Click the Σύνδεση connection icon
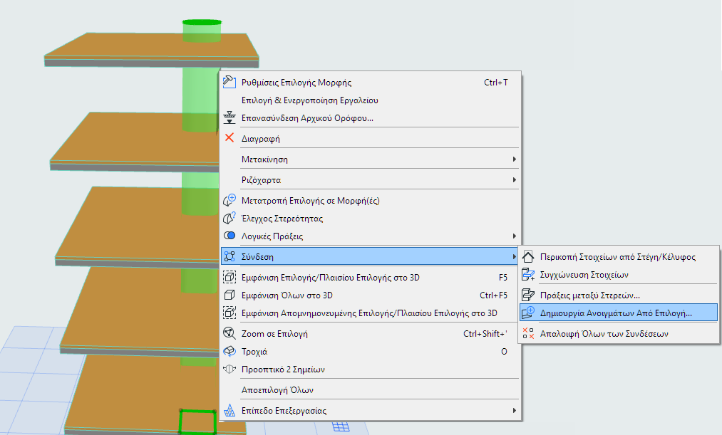 (x=230, y=256)
